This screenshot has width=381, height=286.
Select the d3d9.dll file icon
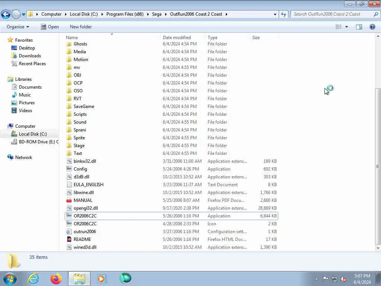click(x=69, y=177)
